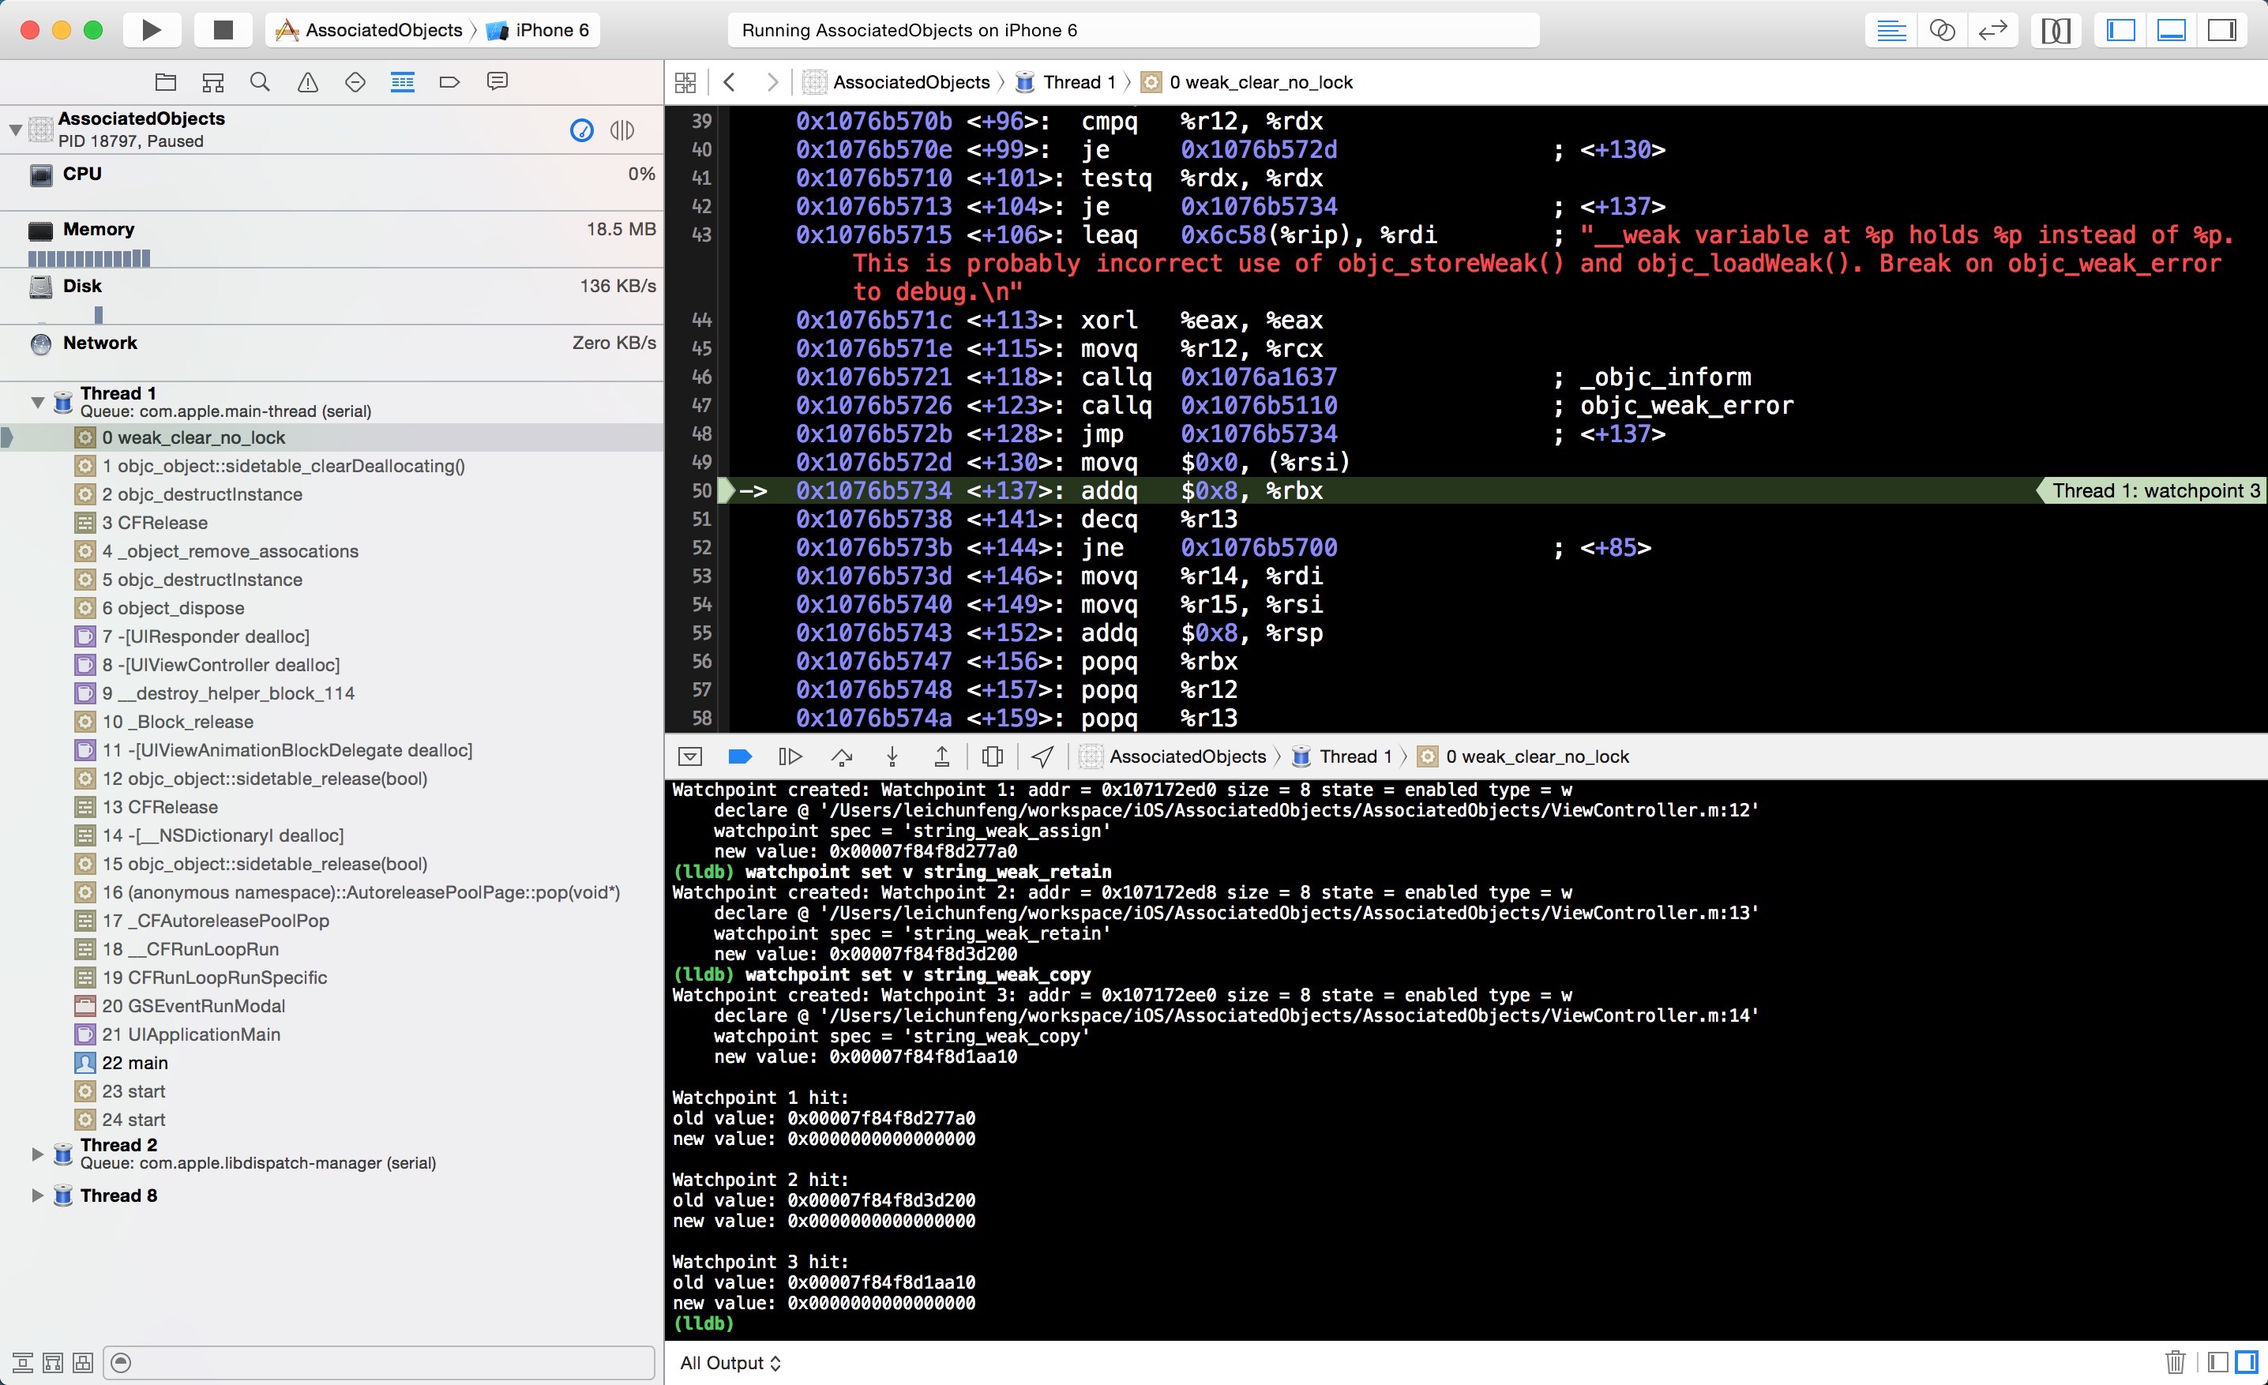Select frame 22 main in stack
2268x1385 pixels.
click(134, 1063)
